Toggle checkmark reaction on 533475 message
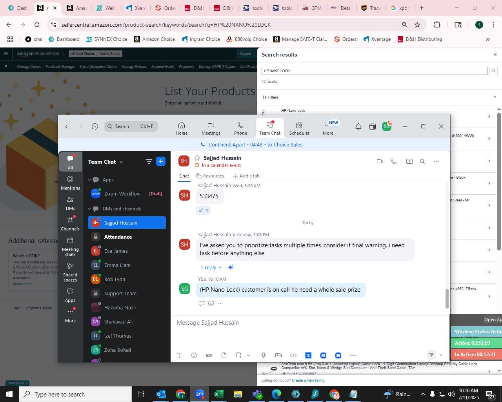The width and height of the screenshot is (502, 402). pyautogui.click(x=203, y=210)
